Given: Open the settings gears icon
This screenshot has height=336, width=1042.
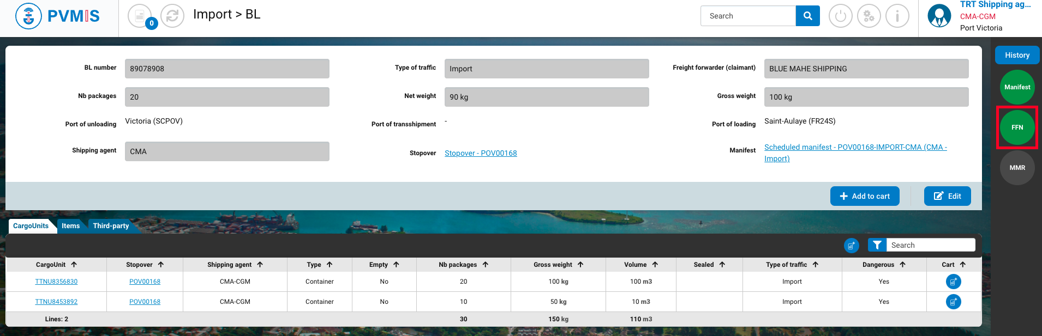Looking at the screenshot, I should [x=869, y=16].
